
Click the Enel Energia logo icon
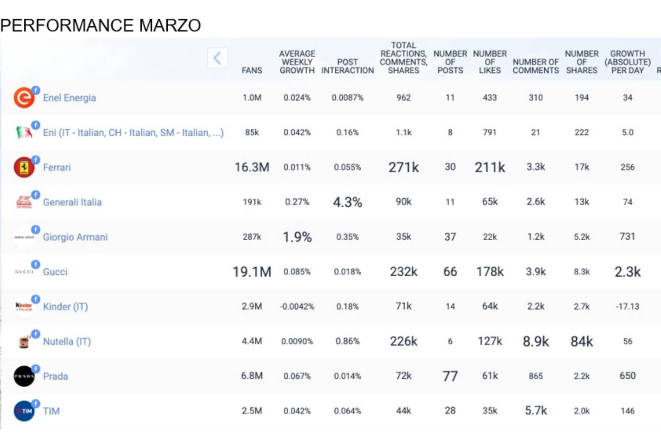(x=24, y=98)
